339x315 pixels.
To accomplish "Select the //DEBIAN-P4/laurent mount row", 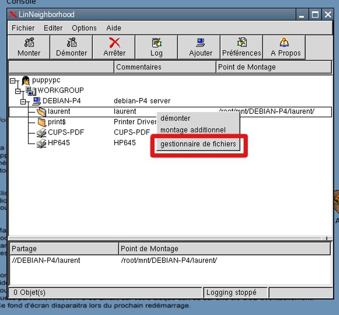I will [46, 260].
